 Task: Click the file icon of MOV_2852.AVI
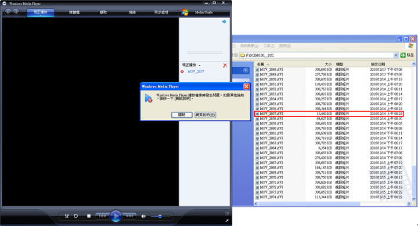[257, 89]
